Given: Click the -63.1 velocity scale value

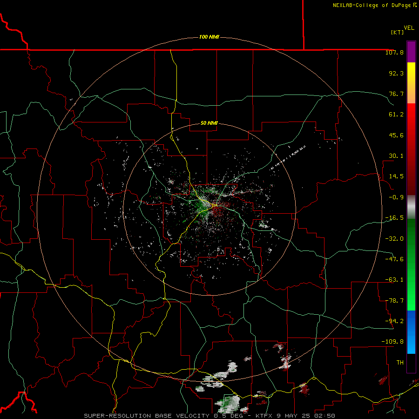Looking at the screenshot, I should tap(394, 280).
